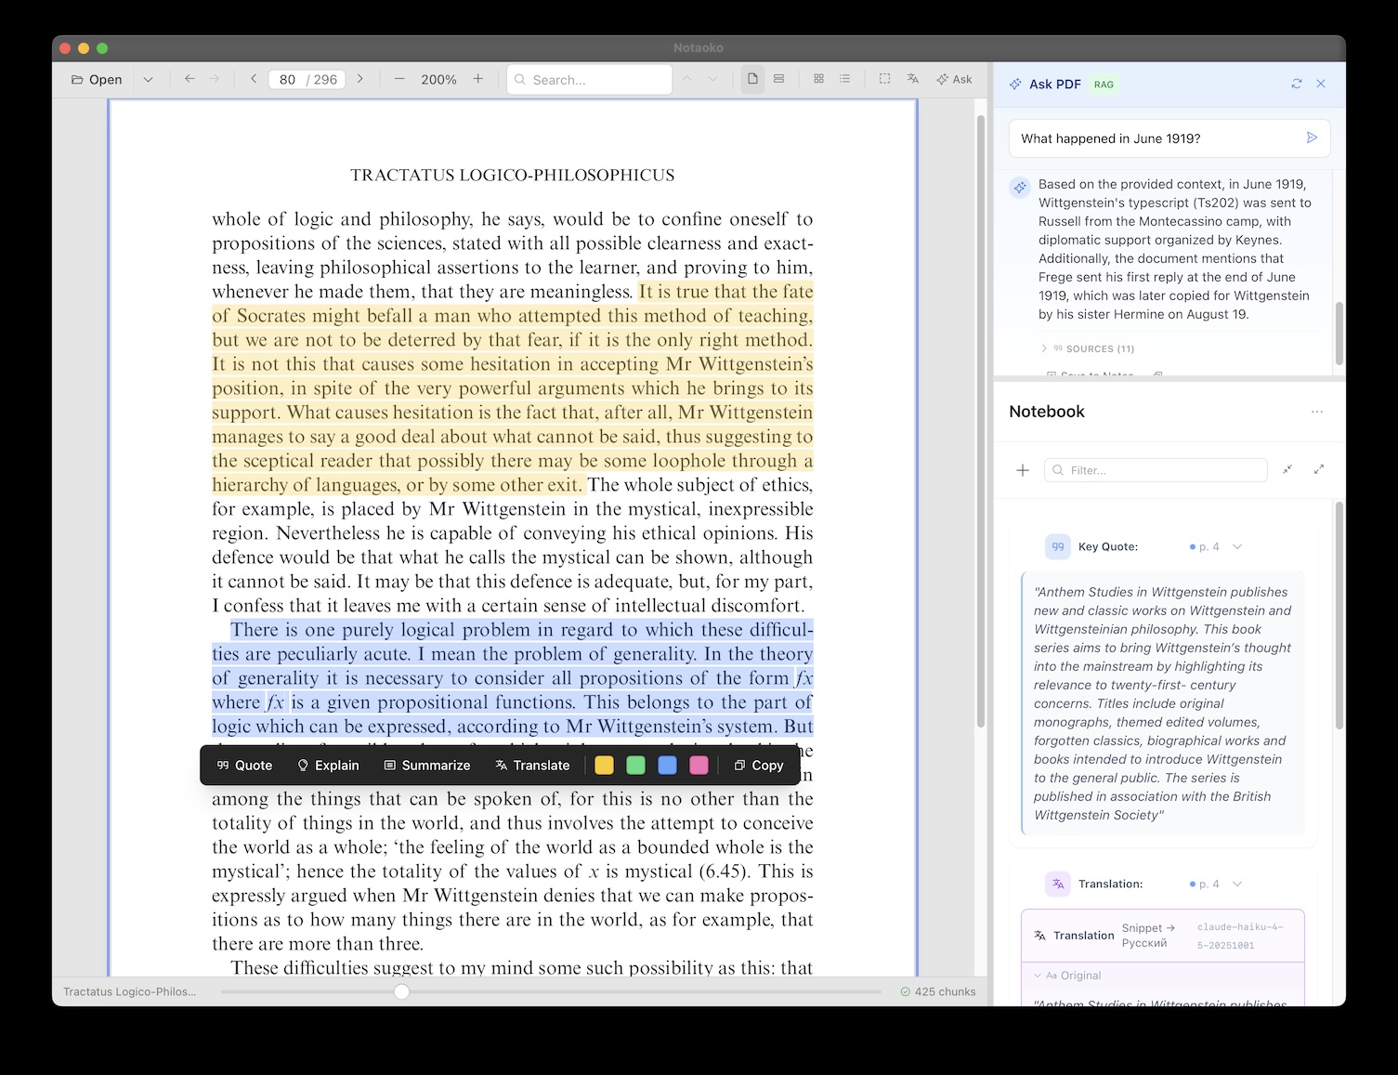The width and height of the screenshot is (1398, 1075).
Task: Activate the area selection tool
Action: (884, 79)
